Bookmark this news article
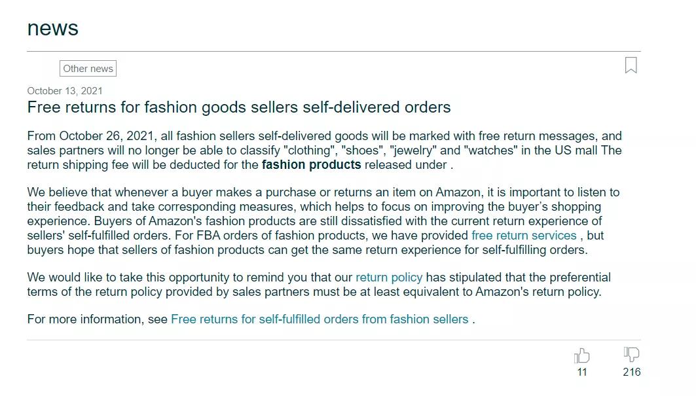 click(x=631, y=65)
